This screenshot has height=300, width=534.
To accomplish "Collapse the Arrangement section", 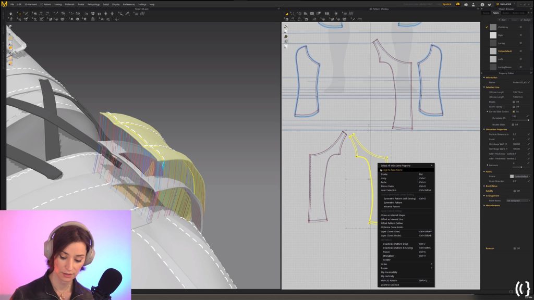I will pyautogui.click(x=484, y=196).
